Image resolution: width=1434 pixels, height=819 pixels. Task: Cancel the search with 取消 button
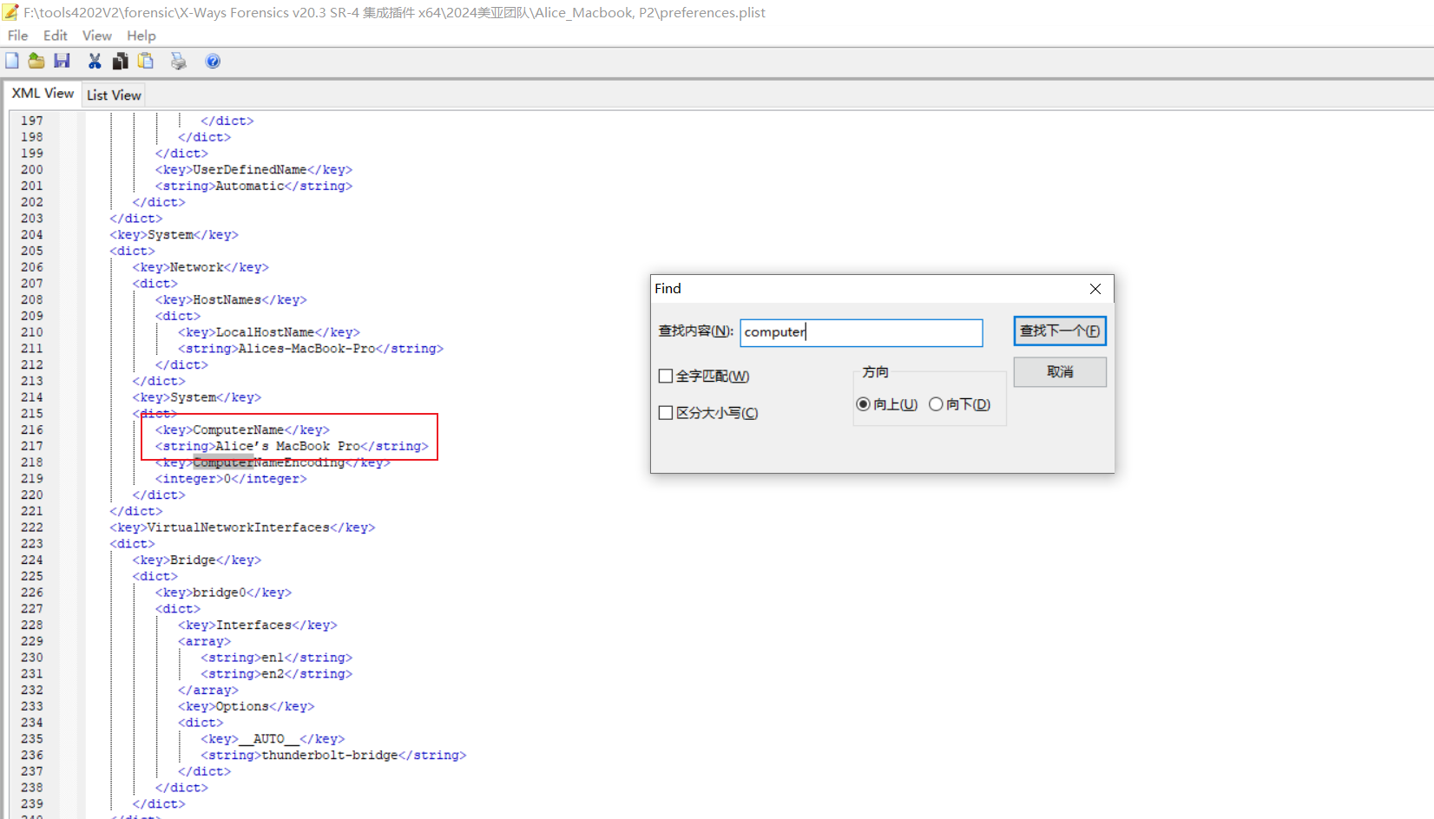coord(1060,372)
